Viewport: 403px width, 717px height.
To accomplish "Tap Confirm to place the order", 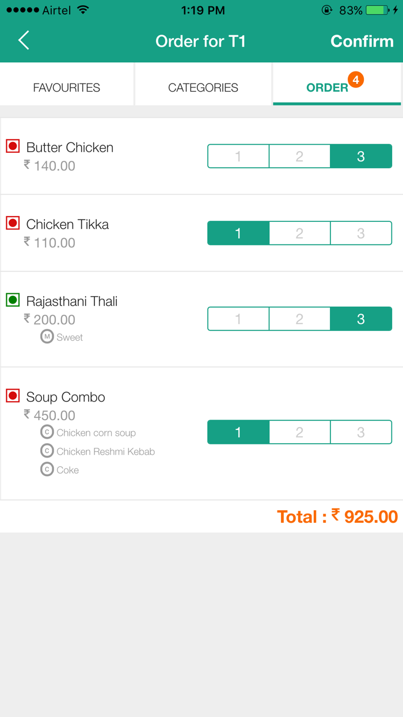I will coord(362,40).
